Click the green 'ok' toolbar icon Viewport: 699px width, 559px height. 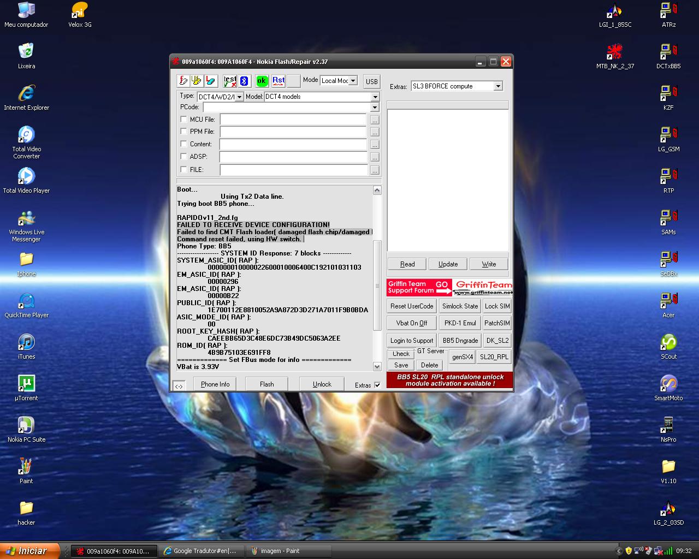[x=262, y=81]
